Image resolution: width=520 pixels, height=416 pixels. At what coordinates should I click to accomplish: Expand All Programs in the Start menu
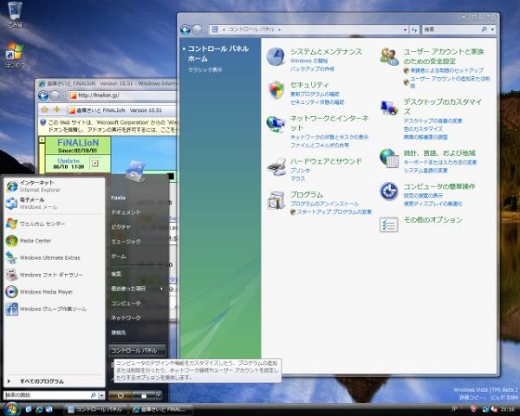click(x=41, y=381)
